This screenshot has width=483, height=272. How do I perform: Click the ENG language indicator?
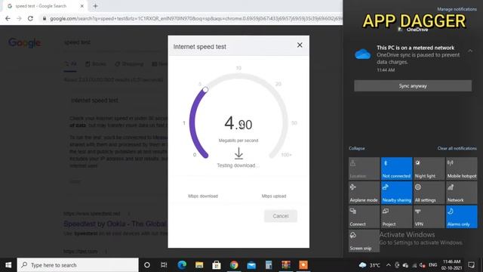432,265
